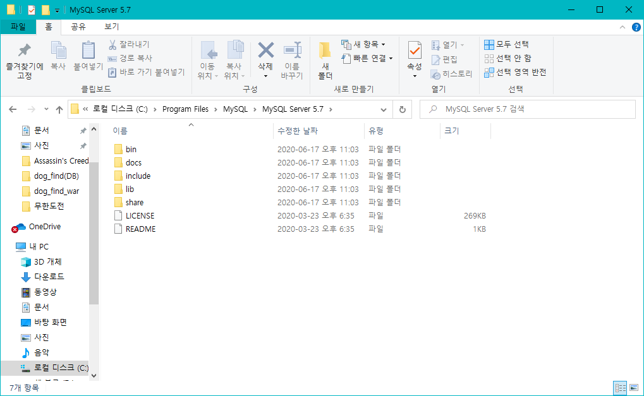644x396 pixels.
Task: Pin folder to Quick access (즐겨찾기에 고정)
Action: pyautogui.click(x=24, y=61)
